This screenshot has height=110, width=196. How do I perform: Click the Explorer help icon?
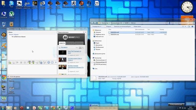(x=192, y=27)
